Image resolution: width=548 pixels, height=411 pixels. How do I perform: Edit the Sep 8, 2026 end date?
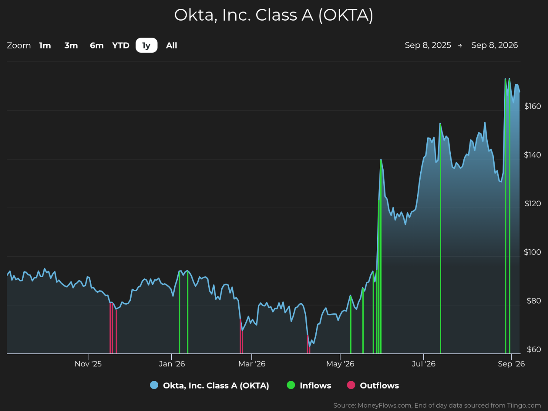pyautogui.click(x=495, y=45)
